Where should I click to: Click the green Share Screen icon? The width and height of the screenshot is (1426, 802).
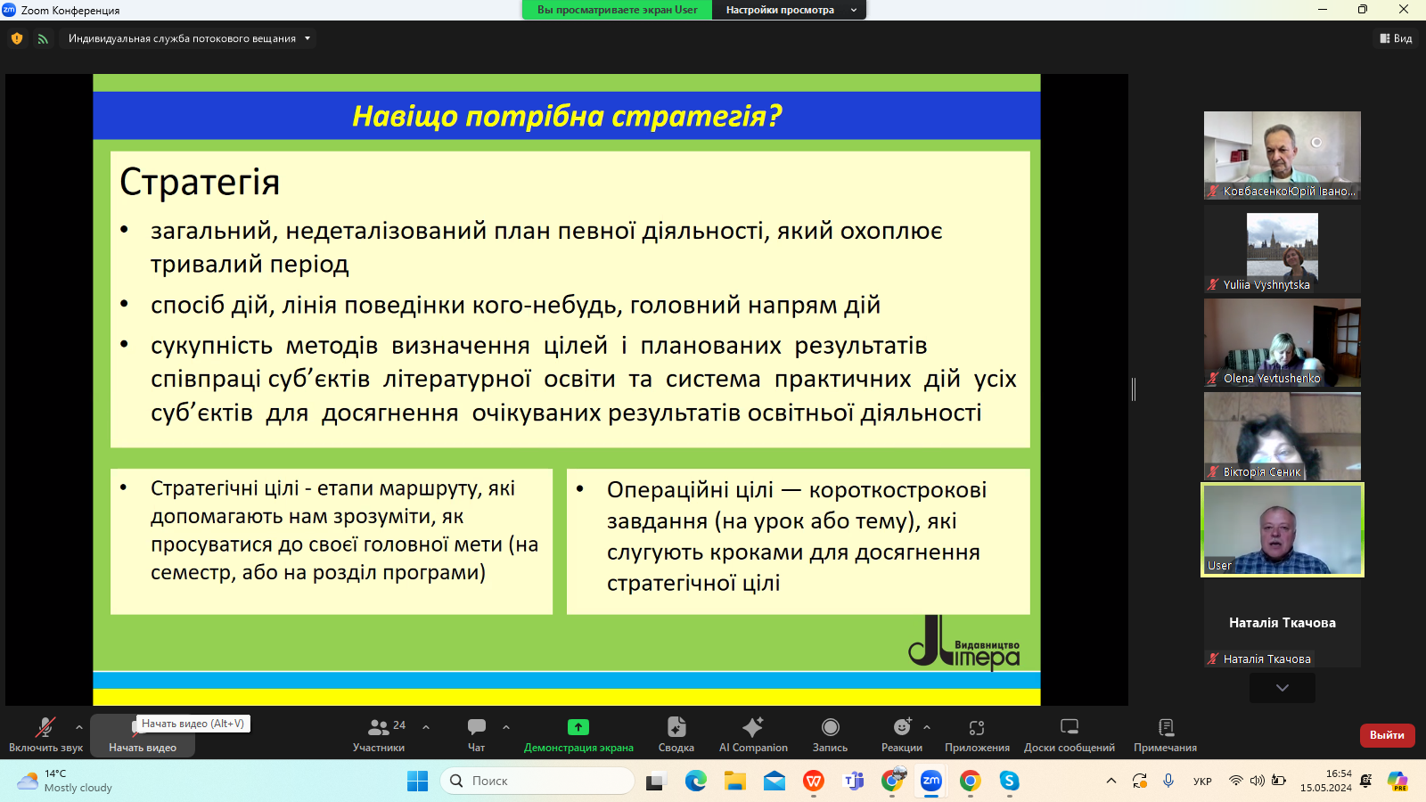click(578, 727)
